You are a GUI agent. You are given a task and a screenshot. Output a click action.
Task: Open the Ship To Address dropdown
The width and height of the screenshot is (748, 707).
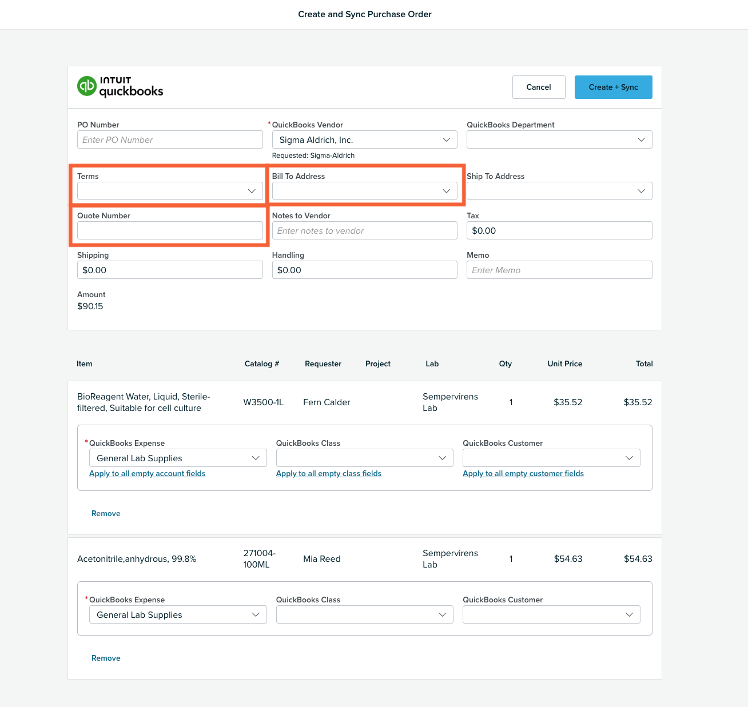(559, 191)
